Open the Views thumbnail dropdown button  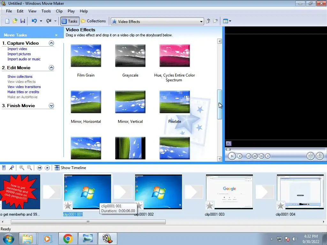227,21
